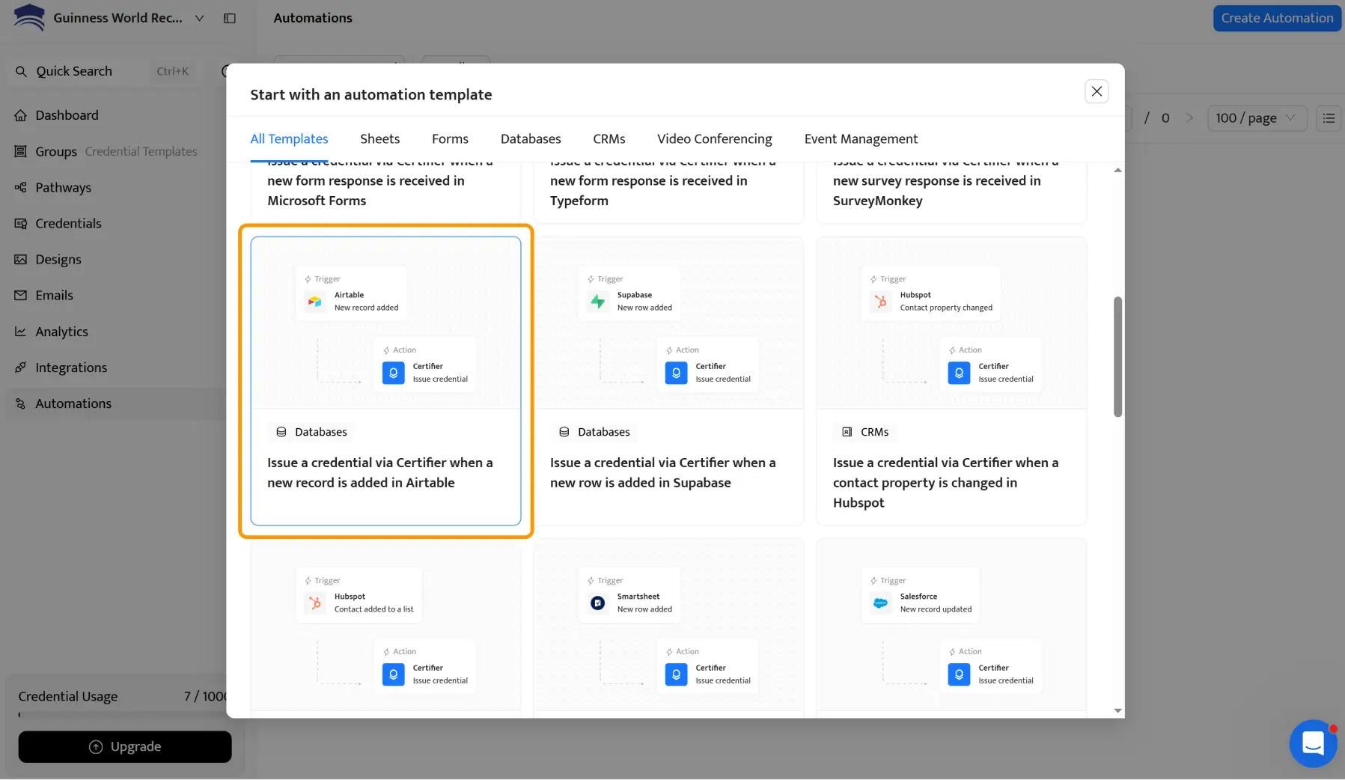The height and width of the screenshot is (780, 1345).
Task: Click the Certifier icon in the Supabase template
Action: (676, 373)
